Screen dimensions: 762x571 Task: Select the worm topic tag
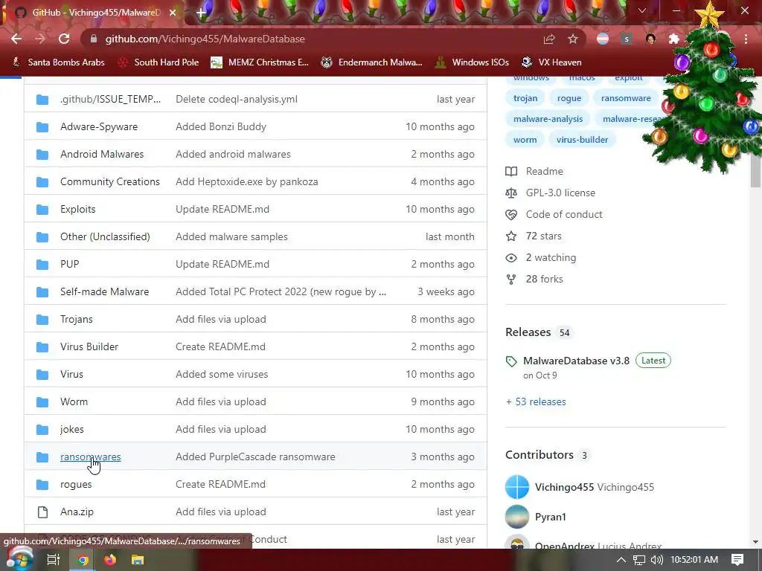coord(525,140)
